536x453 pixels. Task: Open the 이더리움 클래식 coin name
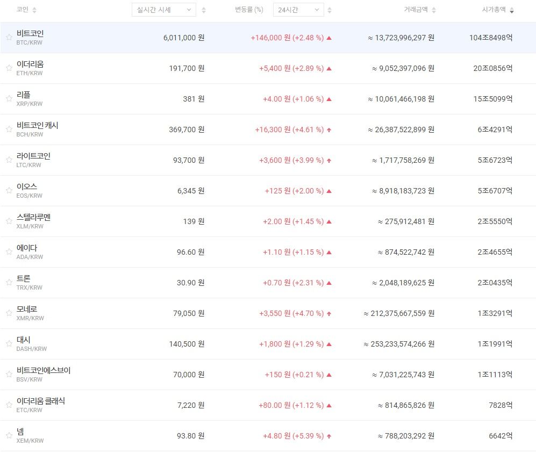point(41,401)
